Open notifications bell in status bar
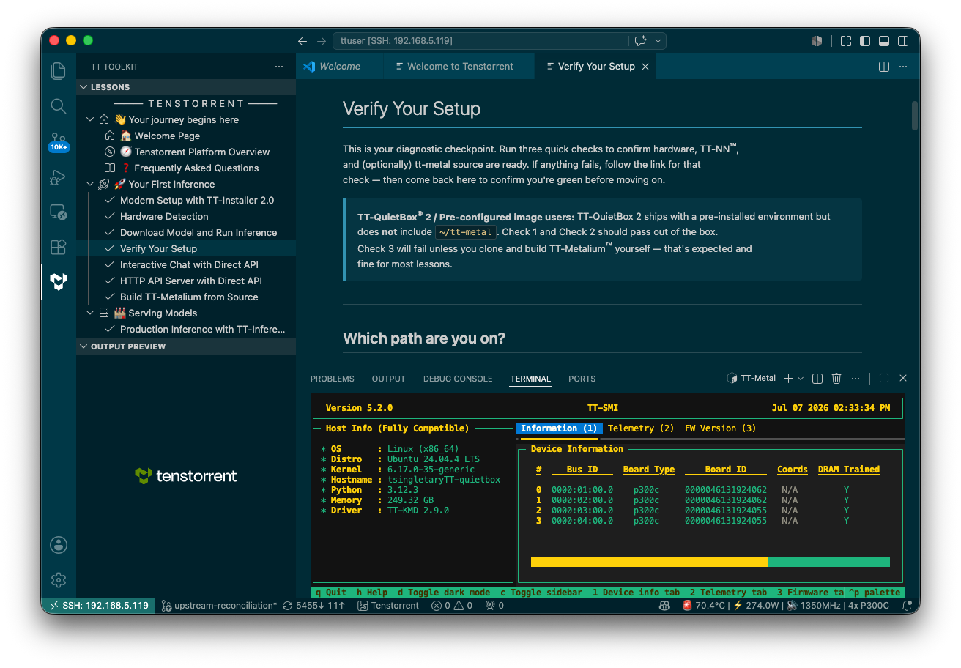 coord(907,606)
